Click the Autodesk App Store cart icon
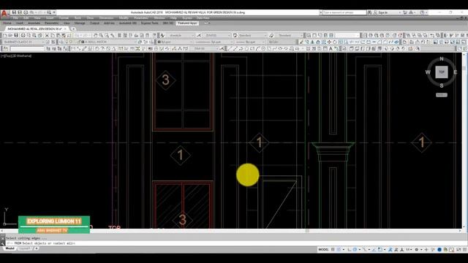Viewport: 468px width, 263px height. [405, 12]
